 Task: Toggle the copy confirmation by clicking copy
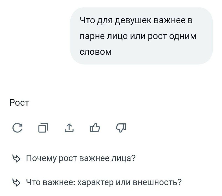point(43,128)
